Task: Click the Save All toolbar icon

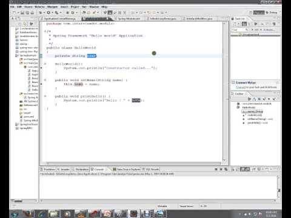Action: tap(27, 13)
